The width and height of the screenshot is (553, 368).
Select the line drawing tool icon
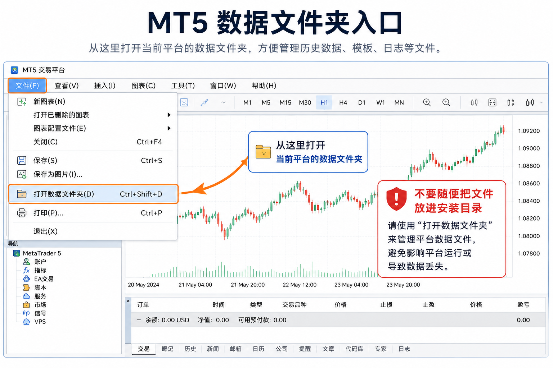coord(204,102)
